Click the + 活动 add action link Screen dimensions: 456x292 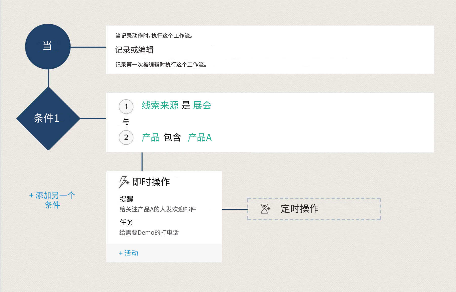click(x=129, y=253)
